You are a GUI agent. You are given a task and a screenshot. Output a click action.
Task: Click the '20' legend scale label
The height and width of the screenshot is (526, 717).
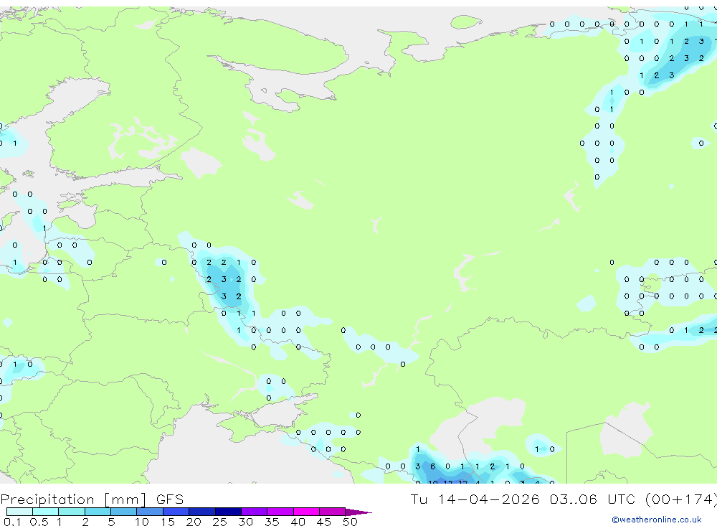(x=194, y=522)
